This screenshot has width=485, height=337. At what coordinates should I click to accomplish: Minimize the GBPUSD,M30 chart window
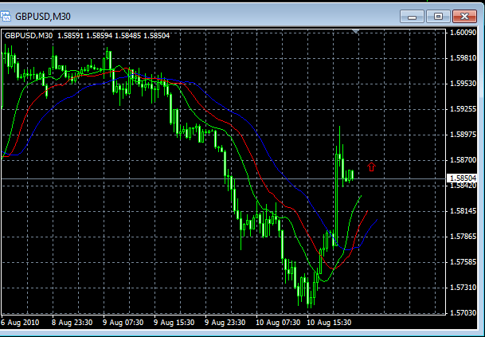click(412, 17)
